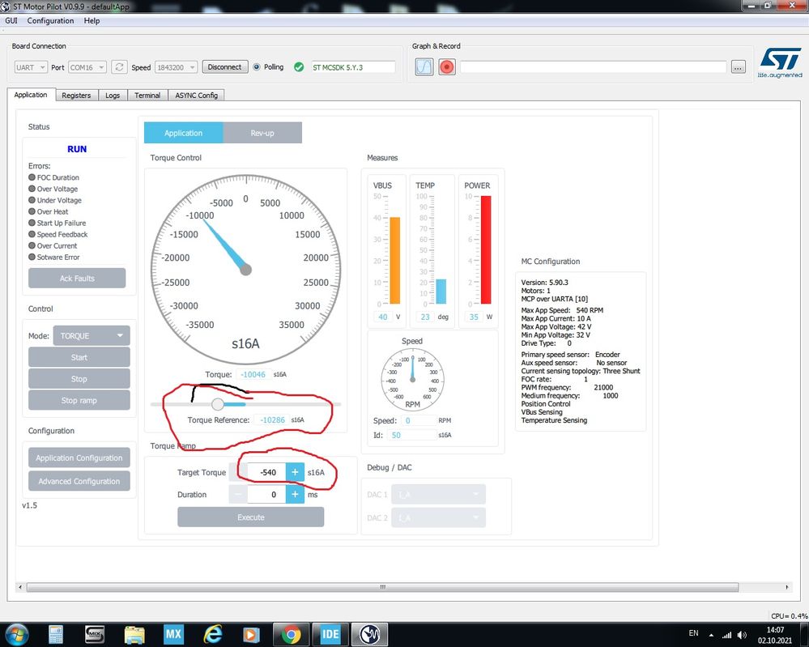The width and height of the screenshot is (809, 647).
Task: Select the top-level Application tab
Action: 31,95
